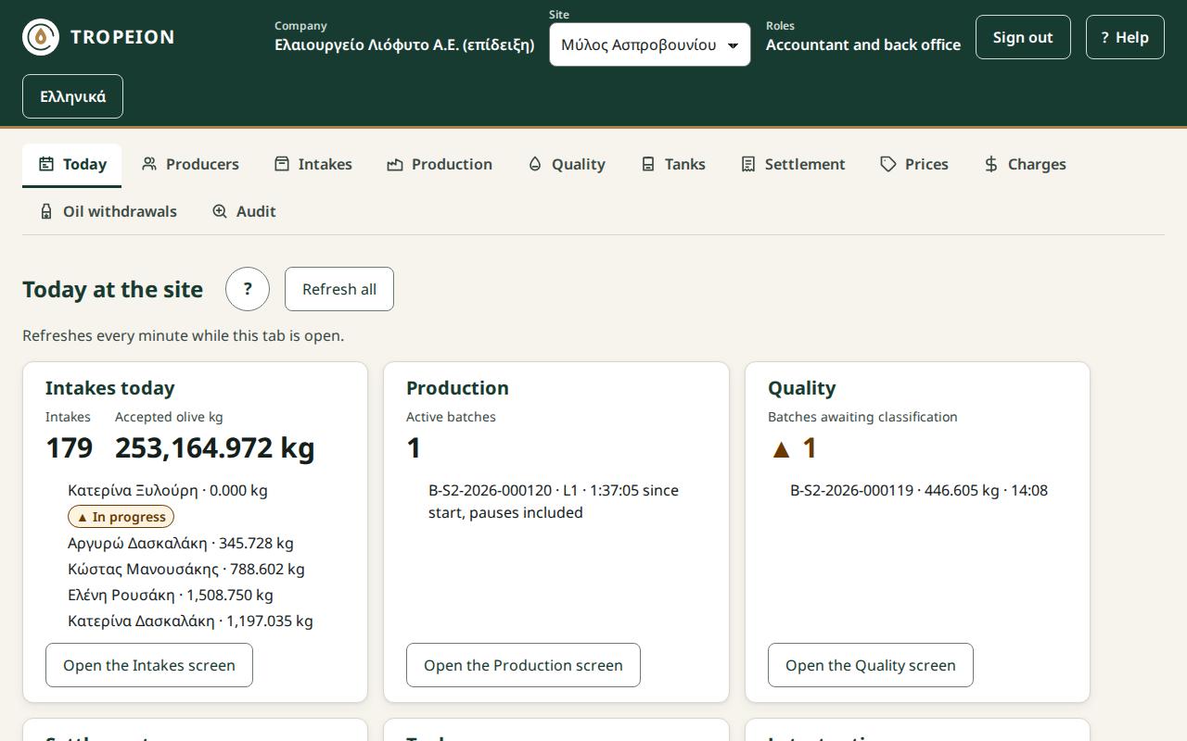Click the factory icon beside Production
Image resolution: width=1187 pixels, height=741 pixels.
pyautogui.click(x=395, y=164)
